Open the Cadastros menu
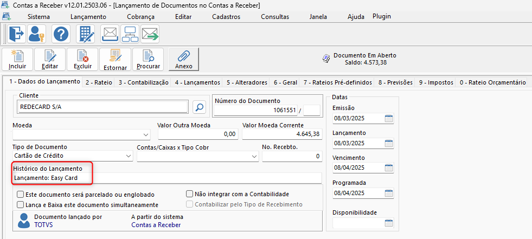The height and width of the screenshot is (239, 532). pyautogui.click(x=226, y=17)
